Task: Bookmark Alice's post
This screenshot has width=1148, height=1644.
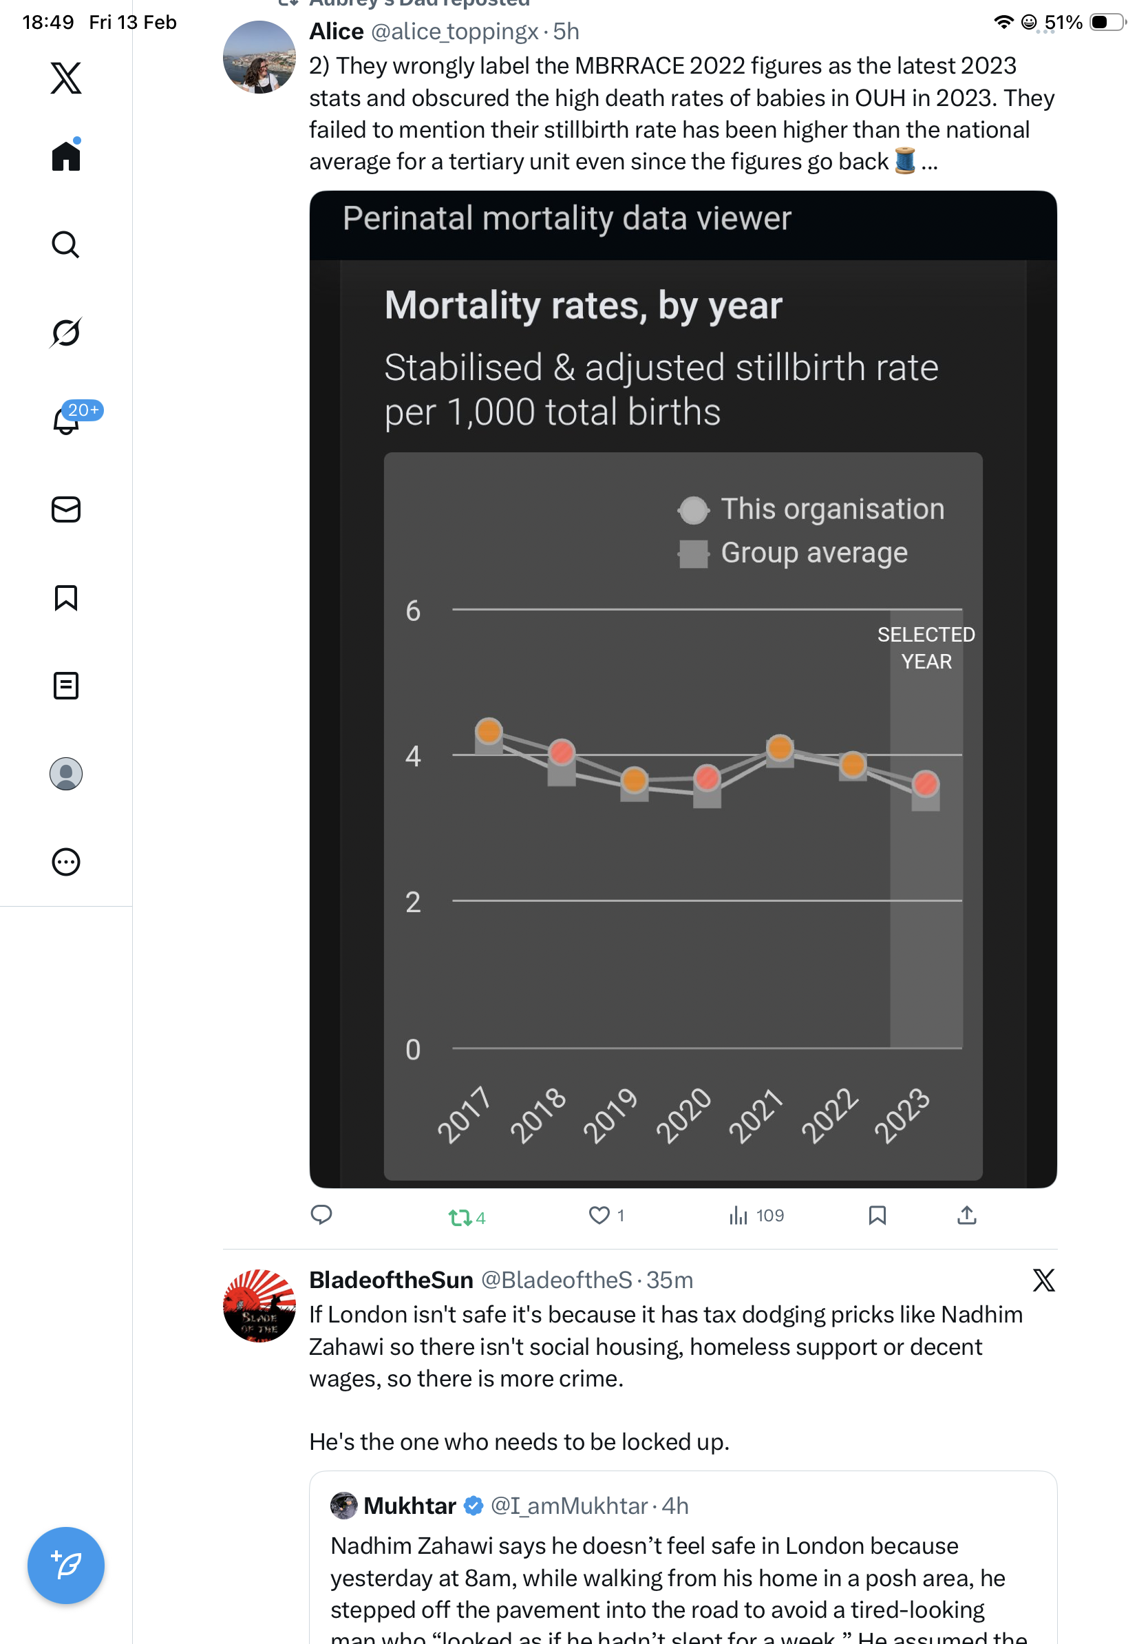Action: click(x=877, y=1215)
